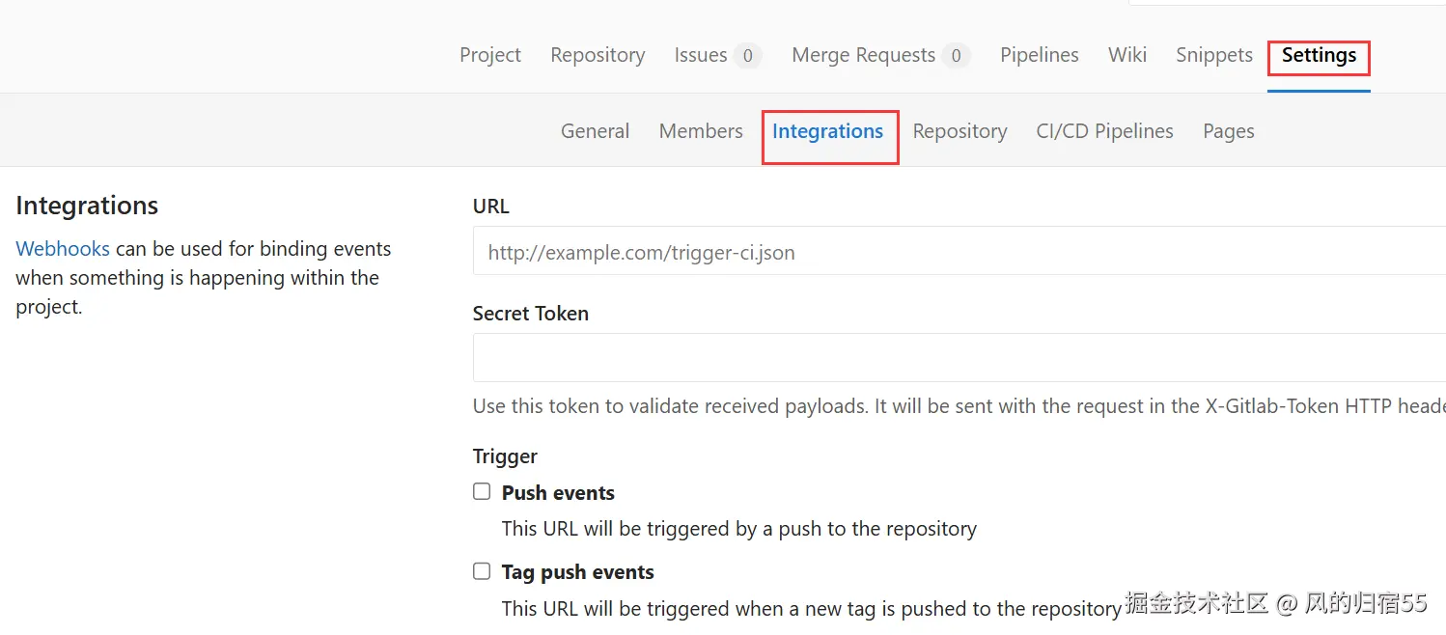Screen dimensions: 1446x635
Task: Open Repository sub-tab under Settings
Action: pyautogui.click(x=959, y=131)
